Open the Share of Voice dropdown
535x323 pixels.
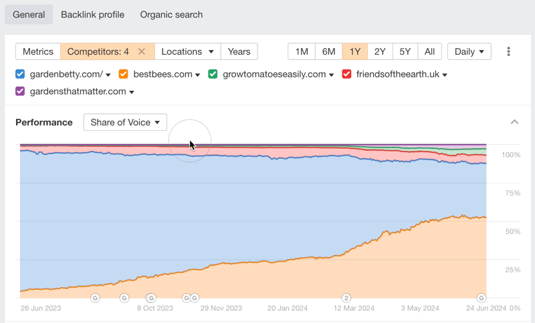pos(125,122)
